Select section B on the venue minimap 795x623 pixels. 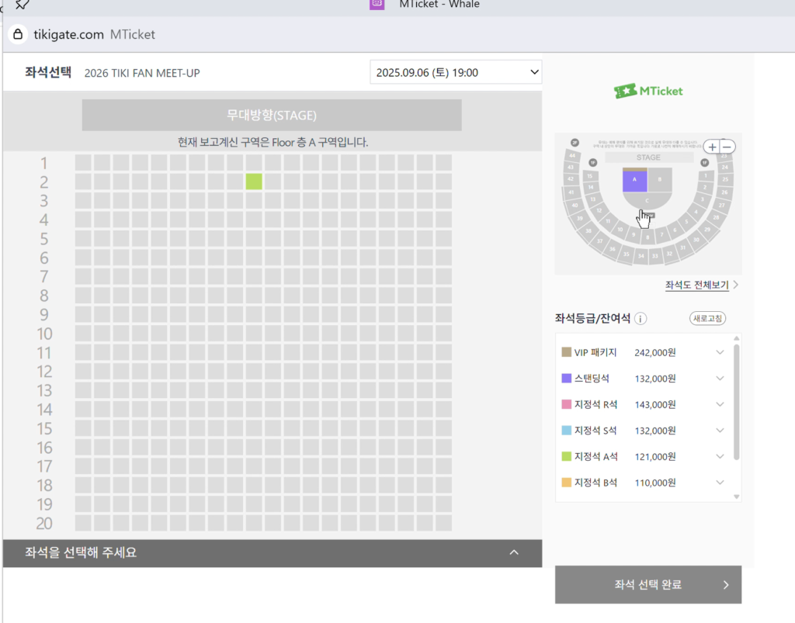pos(660,180)
